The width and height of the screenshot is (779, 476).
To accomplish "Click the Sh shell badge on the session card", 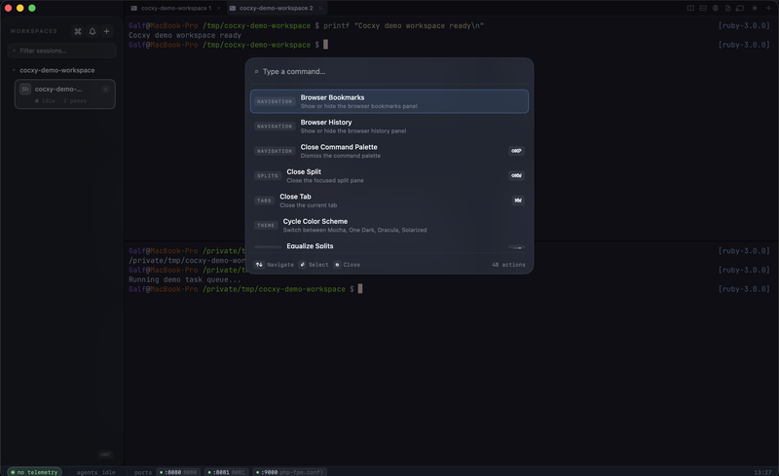I will point(25,89).
